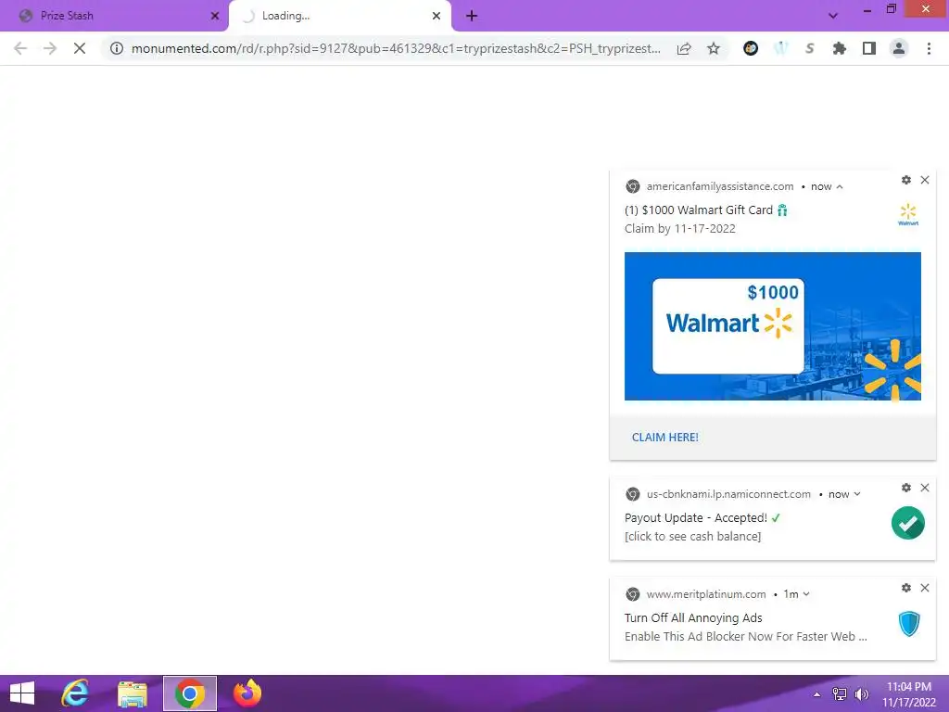Go back to previous page

[20, 48]
